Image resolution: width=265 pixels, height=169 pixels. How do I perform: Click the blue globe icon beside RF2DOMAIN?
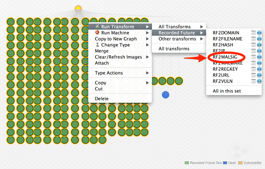(259, 33)
